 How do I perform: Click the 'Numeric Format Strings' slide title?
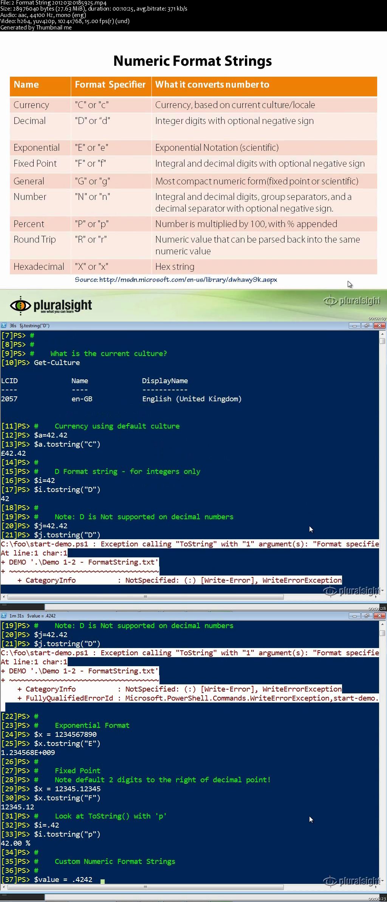(193, 61)
